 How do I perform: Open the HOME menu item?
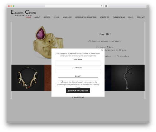click(x=28, y=17)
